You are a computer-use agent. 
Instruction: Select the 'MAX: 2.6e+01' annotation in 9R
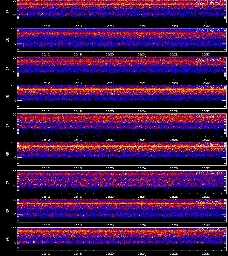[x=209, y=230]
